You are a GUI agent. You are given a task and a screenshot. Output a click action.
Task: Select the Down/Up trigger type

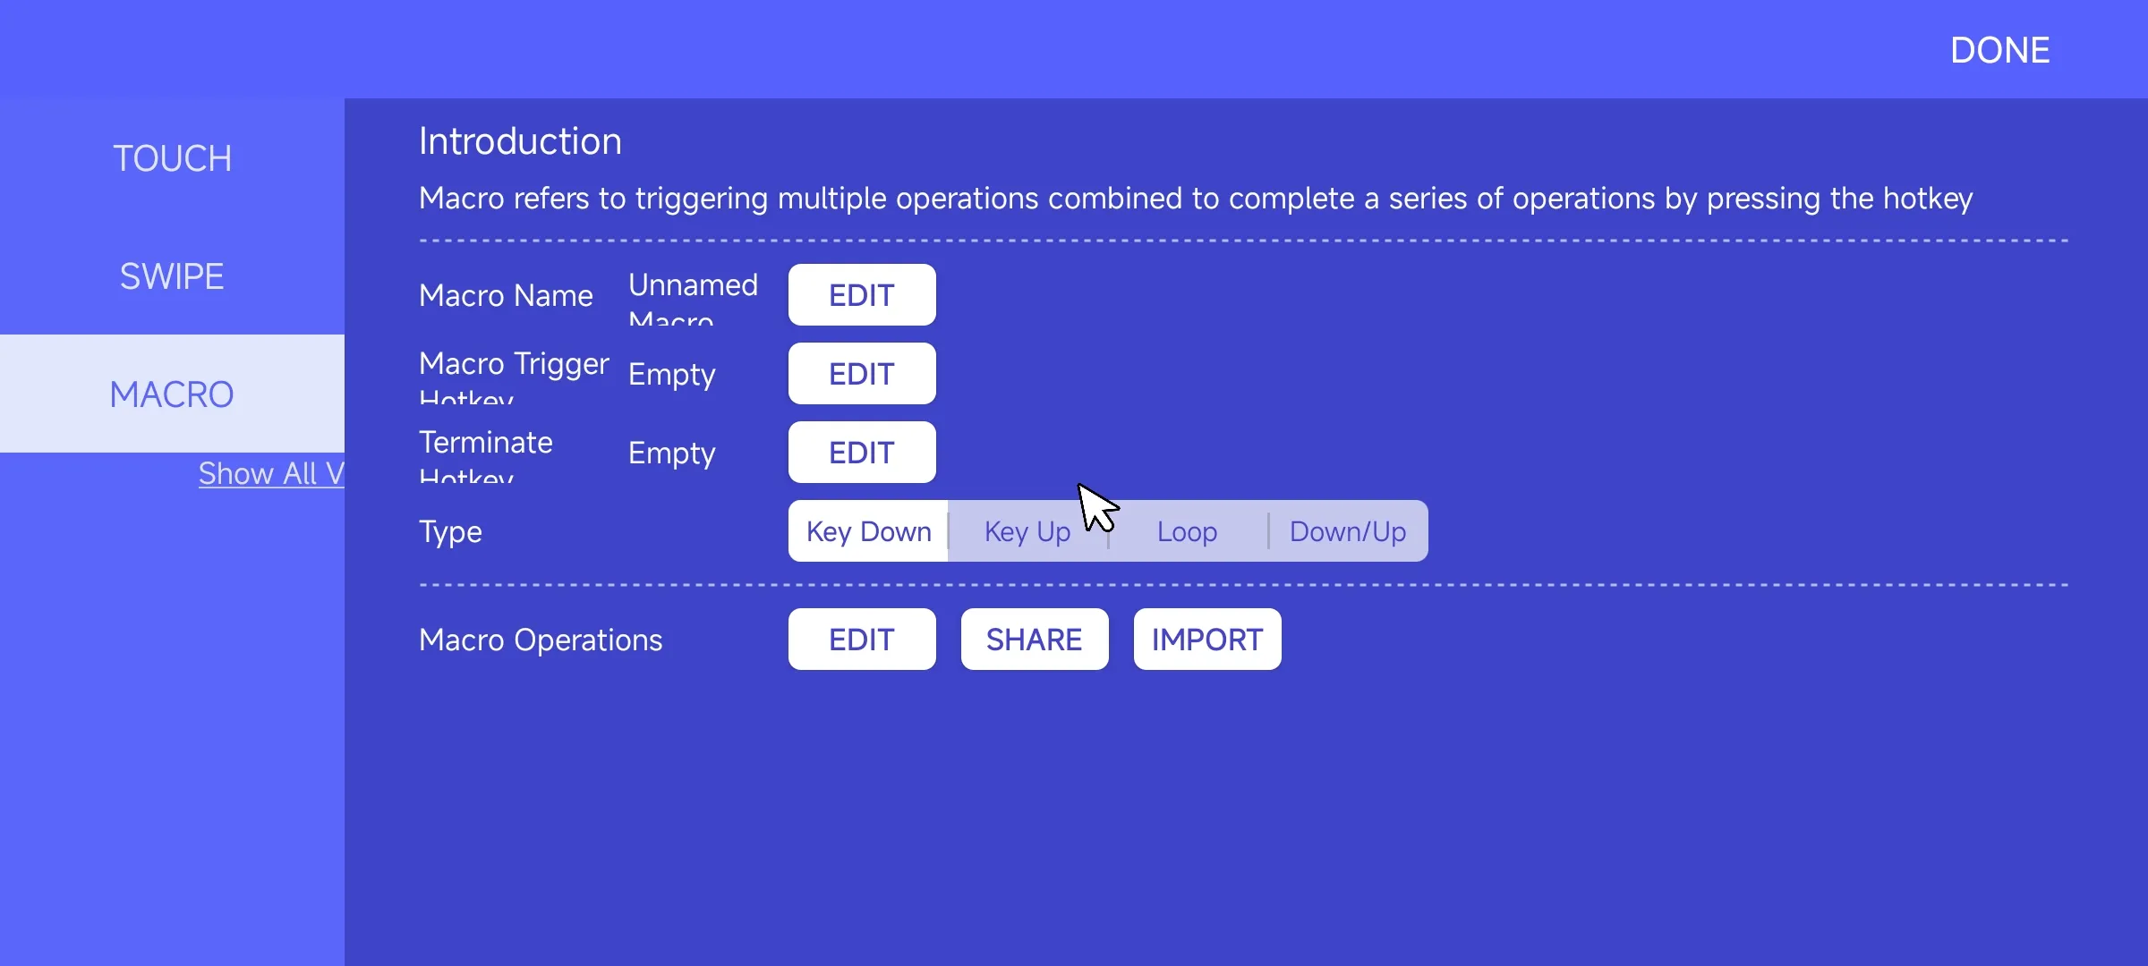point(1348,530)
